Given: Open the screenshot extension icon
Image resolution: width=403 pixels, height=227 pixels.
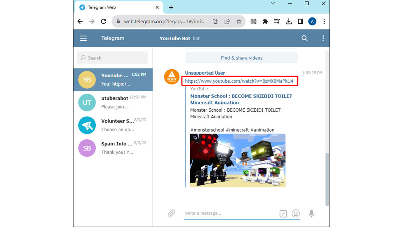Looking at the screenshot, I should pos(253,21).
